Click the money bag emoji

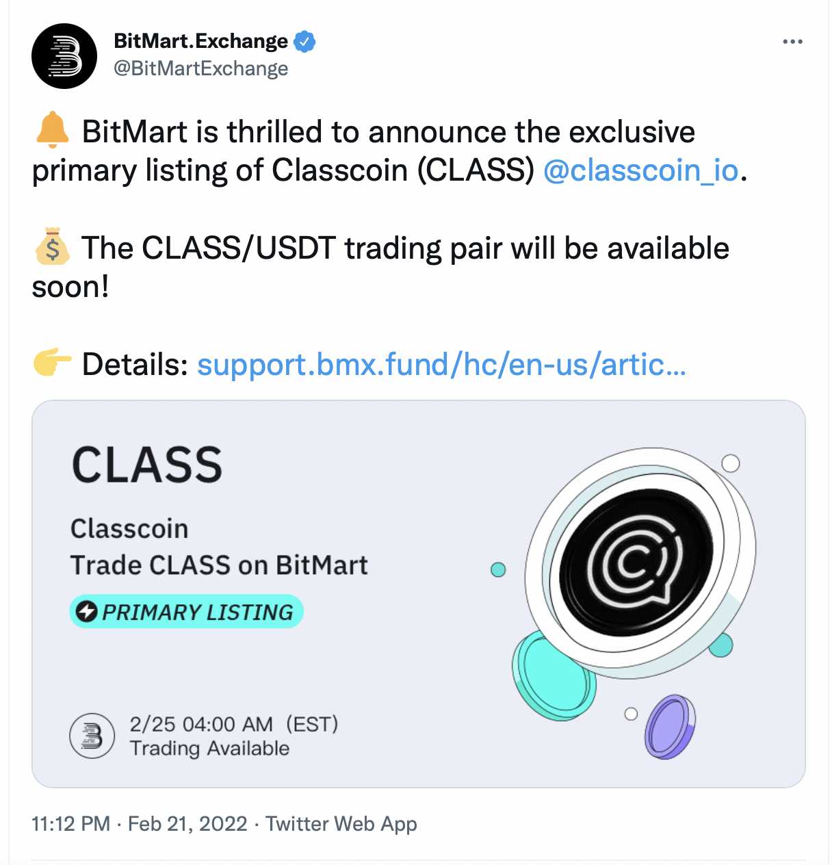(x=52, y=248)
